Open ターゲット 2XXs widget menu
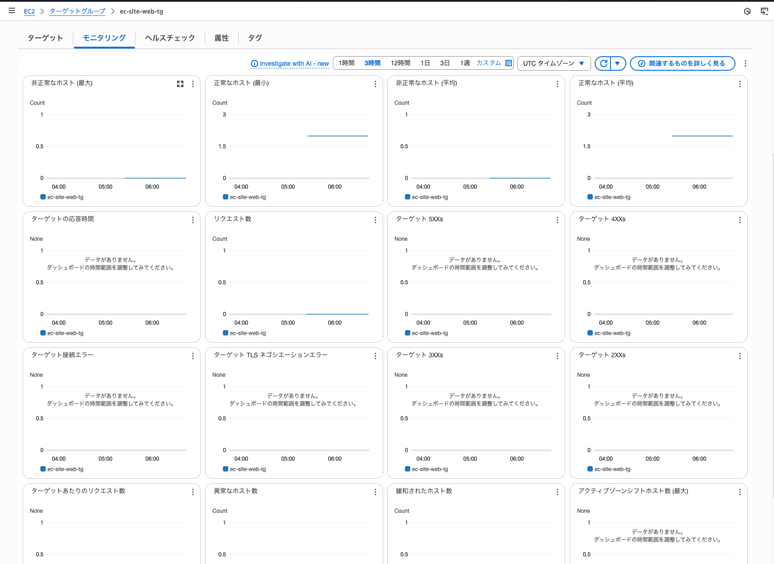 tap(740, 356)
